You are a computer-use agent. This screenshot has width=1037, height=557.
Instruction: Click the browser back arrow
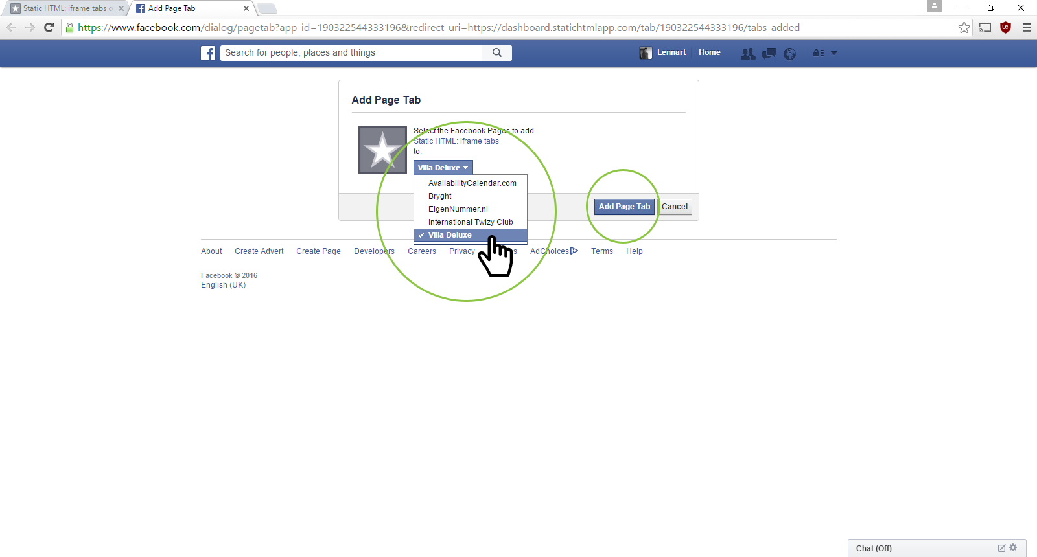pos(11,27)
